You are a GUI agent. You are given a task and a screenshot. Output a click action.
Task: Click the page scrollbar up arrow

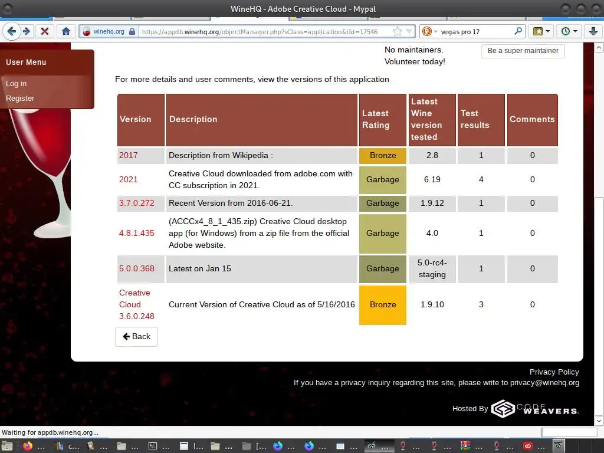pos(599,48)
